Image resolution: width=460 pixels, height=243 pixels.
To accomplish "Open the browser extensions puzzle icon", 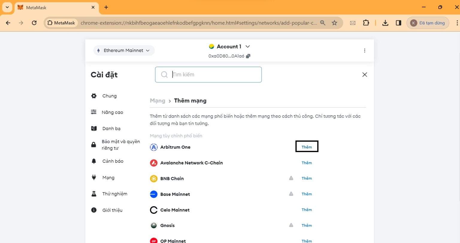I will (366, 23).
